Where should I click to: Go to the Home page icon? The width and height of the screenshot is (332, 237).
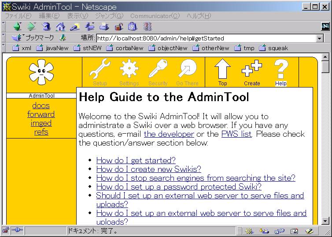(61, 27)
